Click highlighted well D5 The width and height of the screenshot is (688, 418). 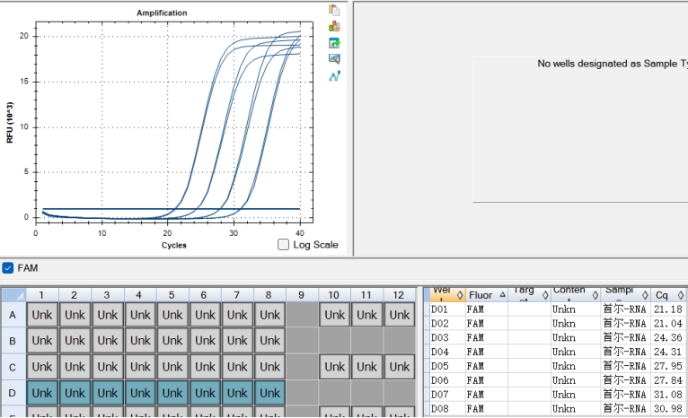pyautogui.click(x=172, y=393)
